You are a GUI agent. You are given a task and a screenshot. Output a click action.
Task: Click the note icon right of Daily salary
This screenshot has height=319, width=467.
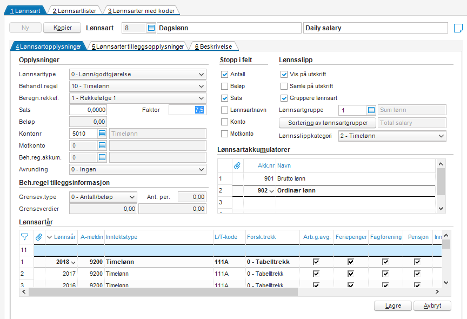click(x=458, y=28)
